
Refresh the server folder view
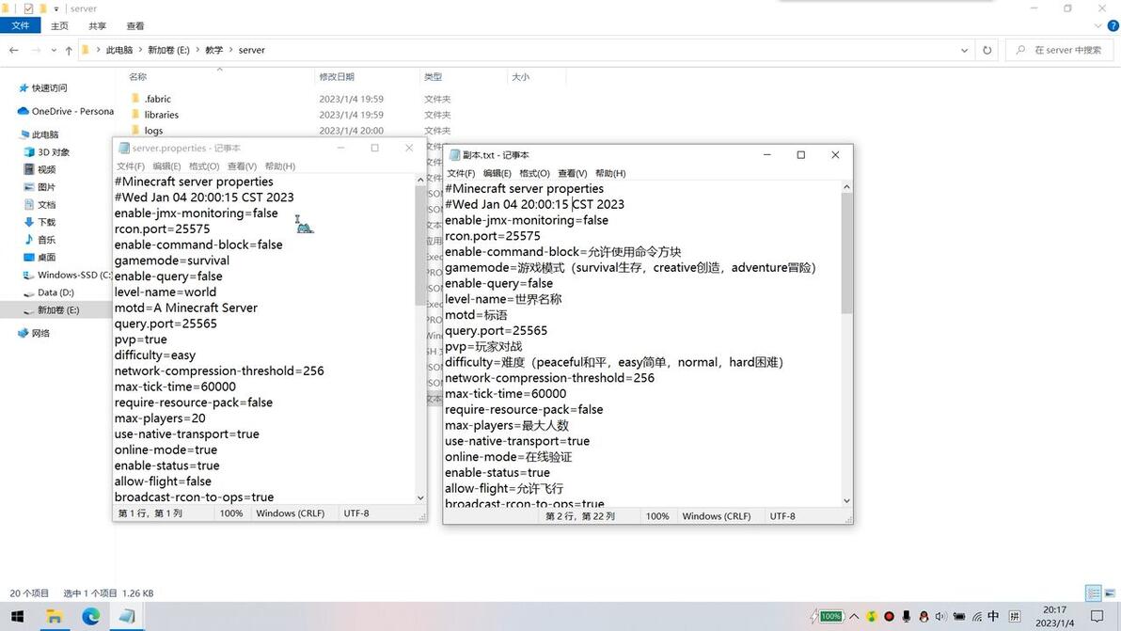[x=987, y=50]
